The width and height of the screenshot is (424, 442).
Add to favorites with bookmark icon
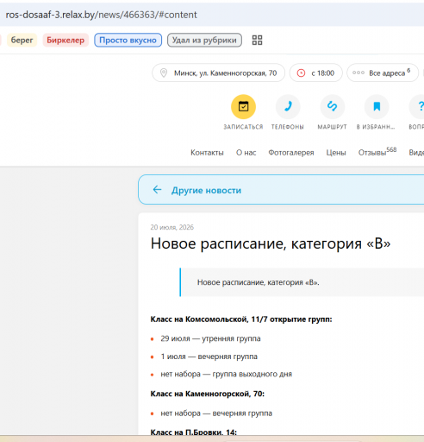377,107
